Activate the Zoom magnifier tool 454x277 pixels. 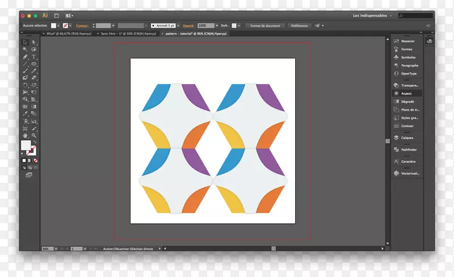coord(34,135)
